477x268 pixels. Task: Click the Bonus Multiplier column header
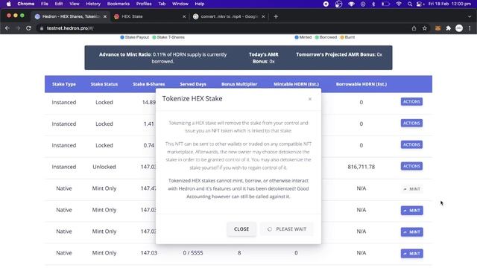point(239,84)
